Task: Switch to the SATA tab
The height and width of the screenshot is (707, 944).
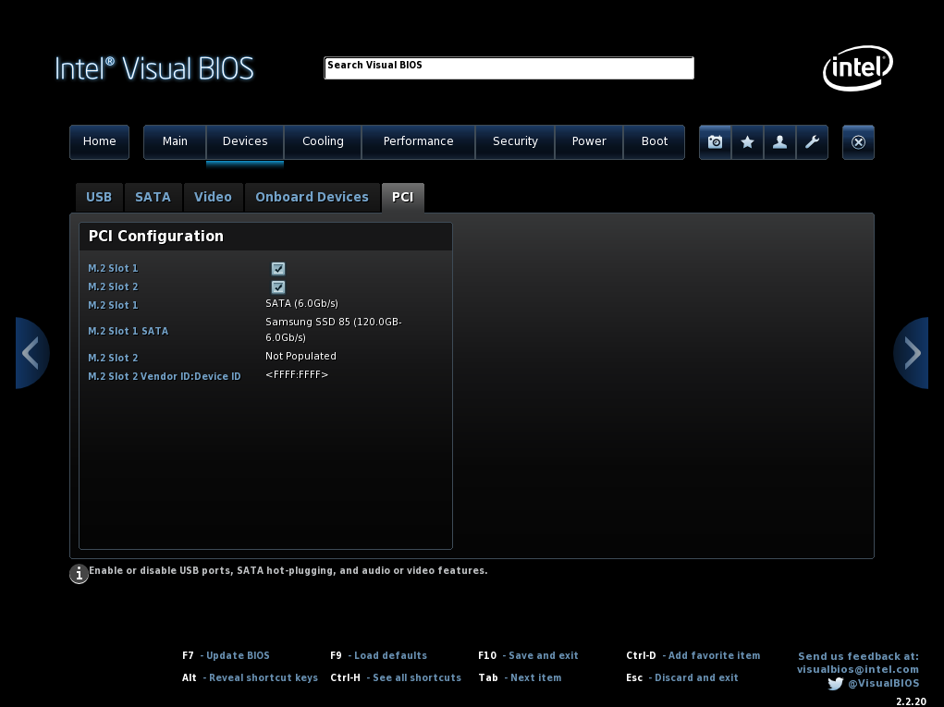Action: [x=153, y=198]
